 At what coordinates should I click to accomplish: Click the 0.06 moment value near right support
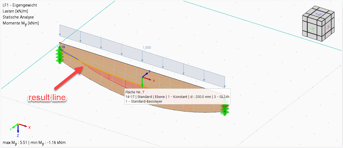pos(225,106)
